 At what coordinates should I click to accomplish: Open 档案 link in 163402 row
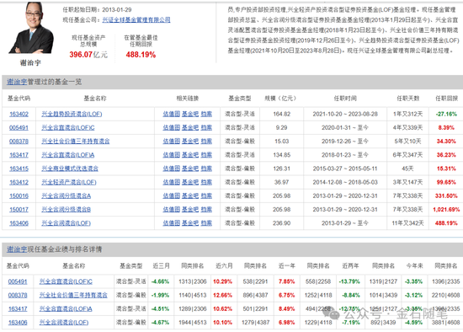tap(206, 114)
